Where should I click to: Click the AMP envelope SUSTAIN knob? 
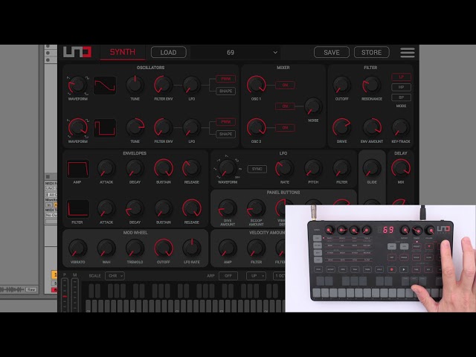coord(164,168)
